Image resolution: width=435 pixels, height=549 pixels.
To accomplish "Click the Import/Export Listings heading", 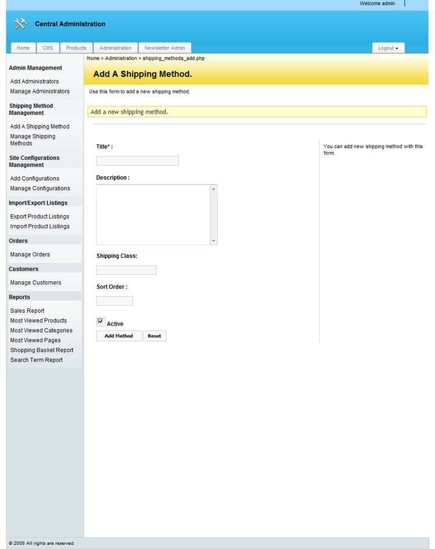I will (x=38, y=203).
